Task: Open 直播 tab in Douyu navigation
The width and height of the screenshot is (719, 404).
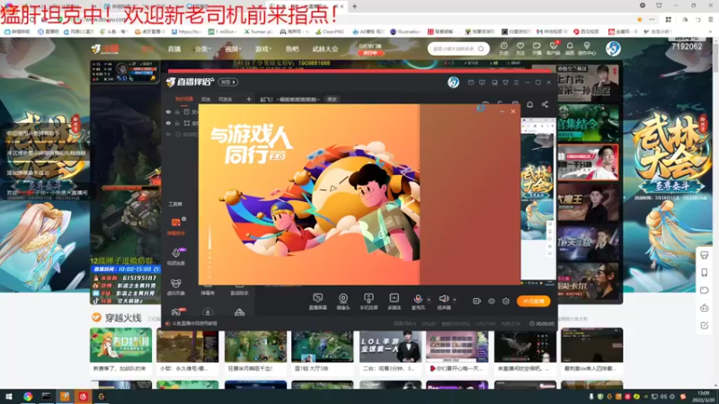Action: click(173, 49)
